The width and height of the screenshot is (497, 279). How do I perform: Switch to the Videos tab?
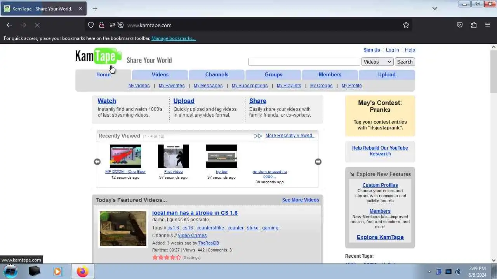pos(160,74)
